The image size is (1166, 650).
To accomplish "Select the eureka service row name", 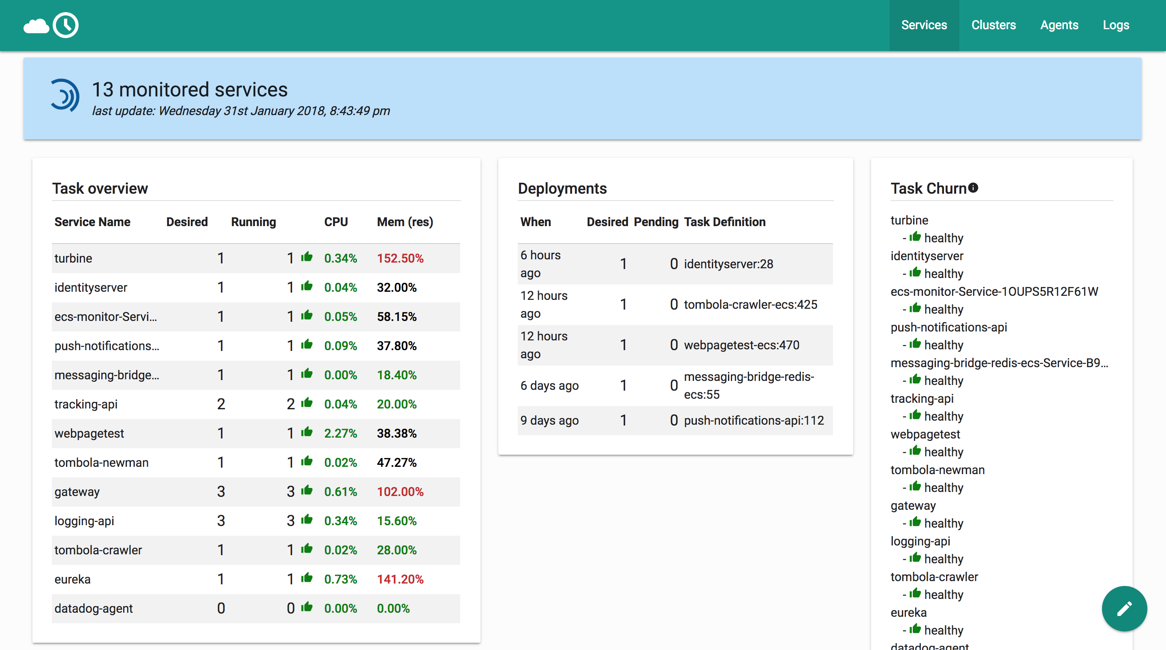I will click(73, 579).
